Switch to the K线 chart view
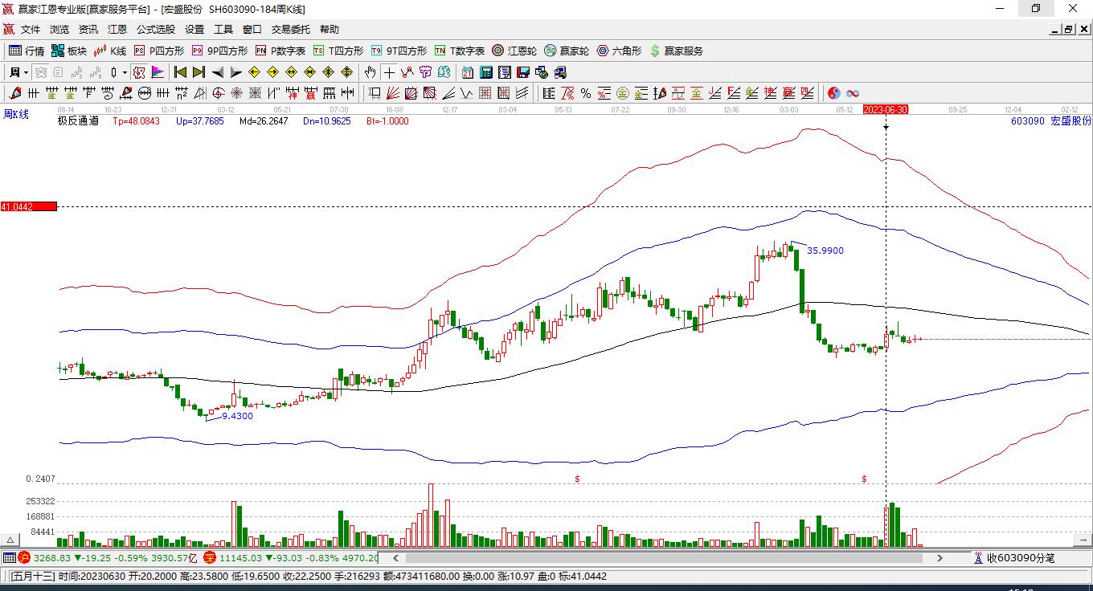 (110, 51)
